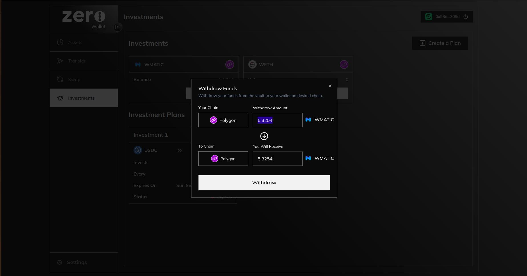
Task: Click Polygon logo in To Chain box
Action: click(x=215, y=159)
